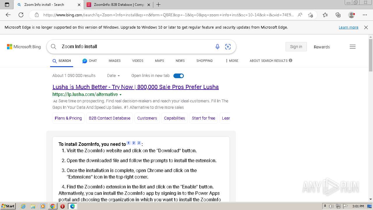Image resolution: width=373 pixels, height=210 pixels.
Task: Open Collections panel
Action: click(338, 15)
